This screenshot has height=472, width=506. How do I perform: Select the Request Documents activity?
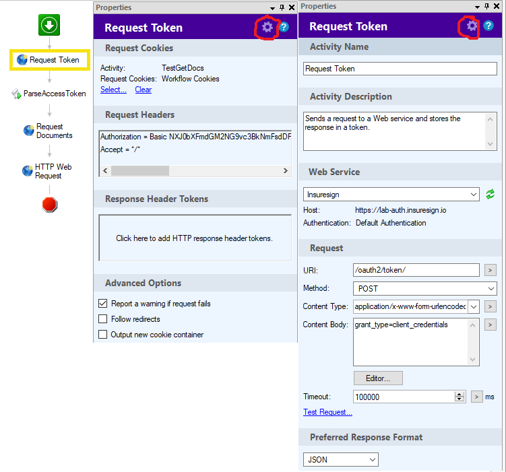[49, 131]
